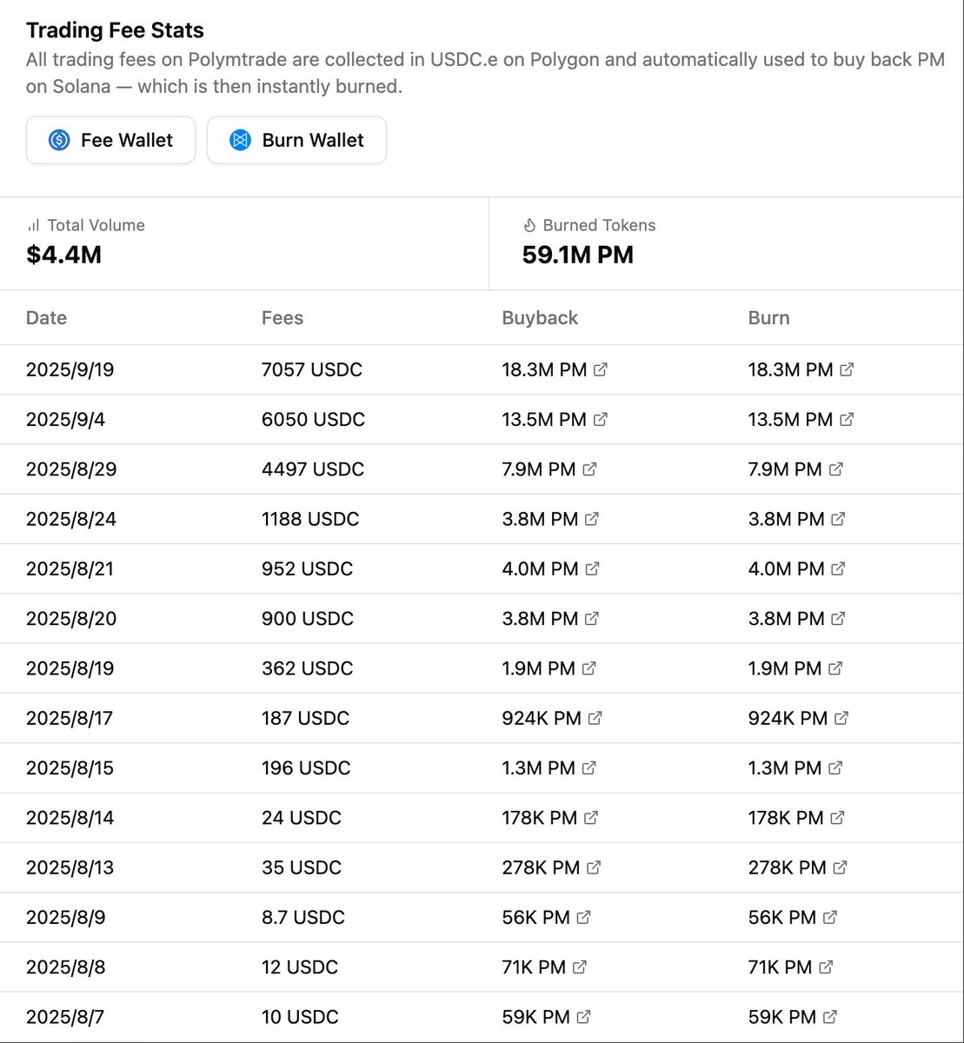
Task: Click the Buyback column header
Action: [540, 317]
